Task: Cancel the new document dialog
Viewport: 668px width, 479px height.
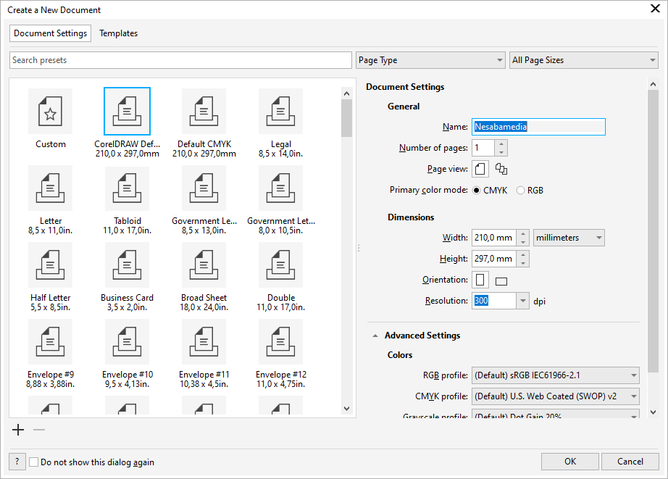Action: tap(630, 462)
